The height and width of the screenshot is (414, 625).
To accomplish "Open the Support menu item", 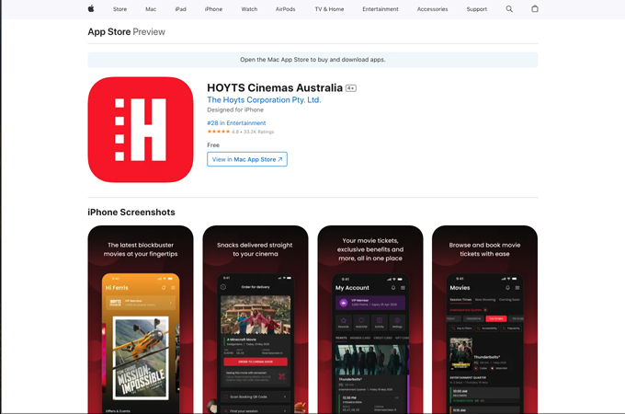I will [477, 9].
